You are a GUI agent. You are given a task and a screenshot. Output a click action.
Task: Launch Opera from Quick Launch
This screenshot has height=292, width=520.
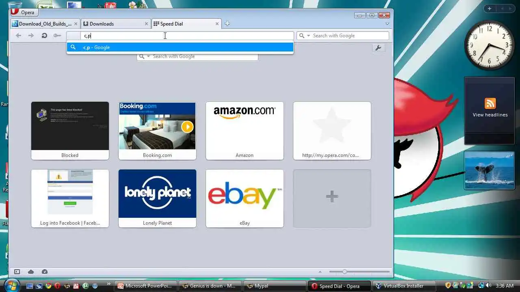pos(57,286)
